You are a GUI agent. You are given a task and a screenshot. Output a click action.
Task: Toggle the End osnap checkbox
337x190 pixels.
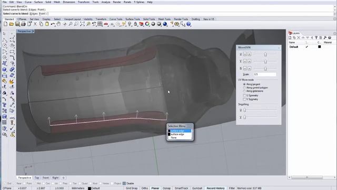[5, 183]
